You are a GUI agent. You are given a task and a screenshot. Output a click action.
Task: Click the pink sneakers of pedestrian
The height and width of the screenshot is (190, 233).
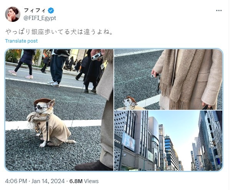click(x=21, y=74)
